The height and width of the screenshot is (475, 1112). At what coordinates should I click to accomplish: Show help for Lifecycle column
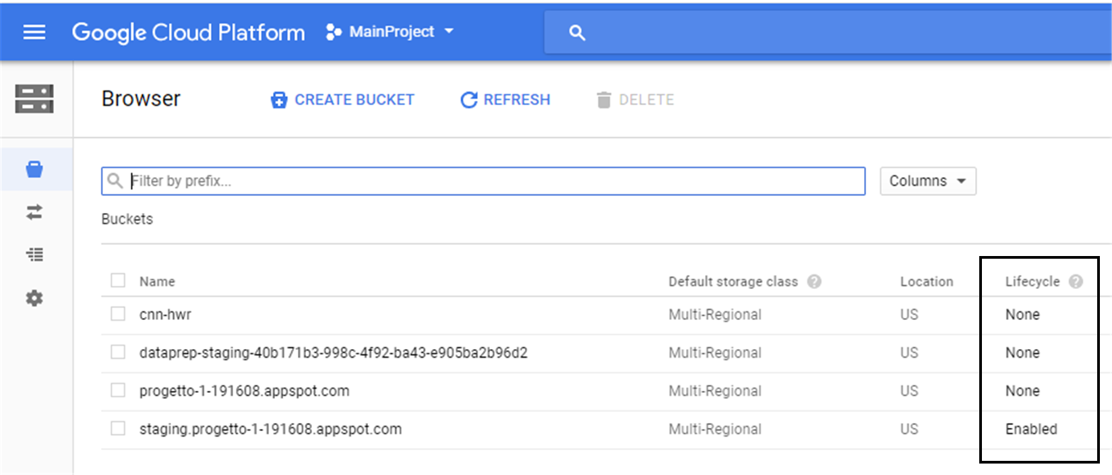click(x=1076, y=282)
